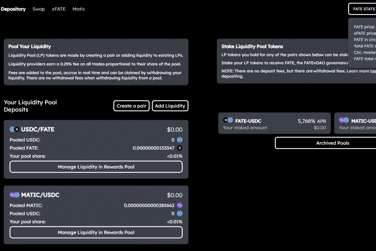Click the Add Liquidity button
The width and height of the screenshot is (376, 251).
point(170,106)
